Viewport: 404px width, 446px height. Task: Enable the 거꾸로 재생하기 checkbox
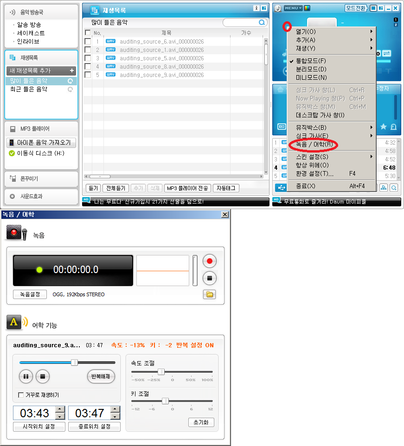click(21, 395)
